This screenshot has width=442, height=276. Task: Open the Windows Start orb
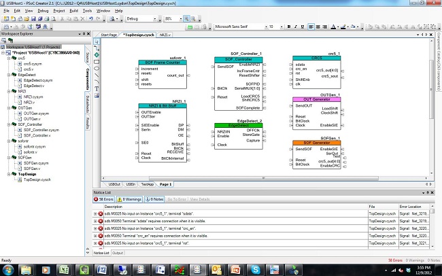coord(8,270)
